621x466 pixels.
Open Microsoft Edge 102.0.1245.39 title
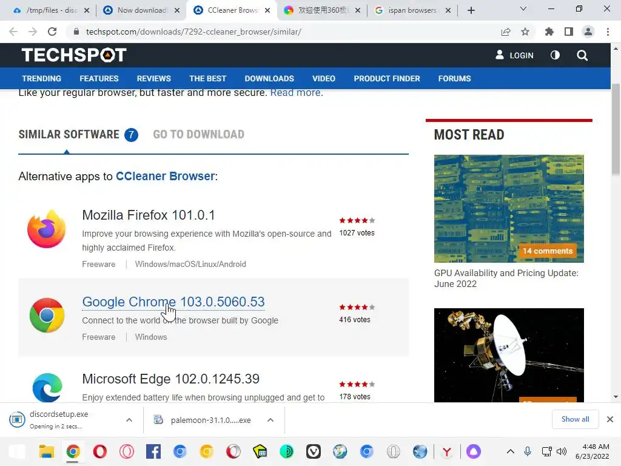point(170,379)
